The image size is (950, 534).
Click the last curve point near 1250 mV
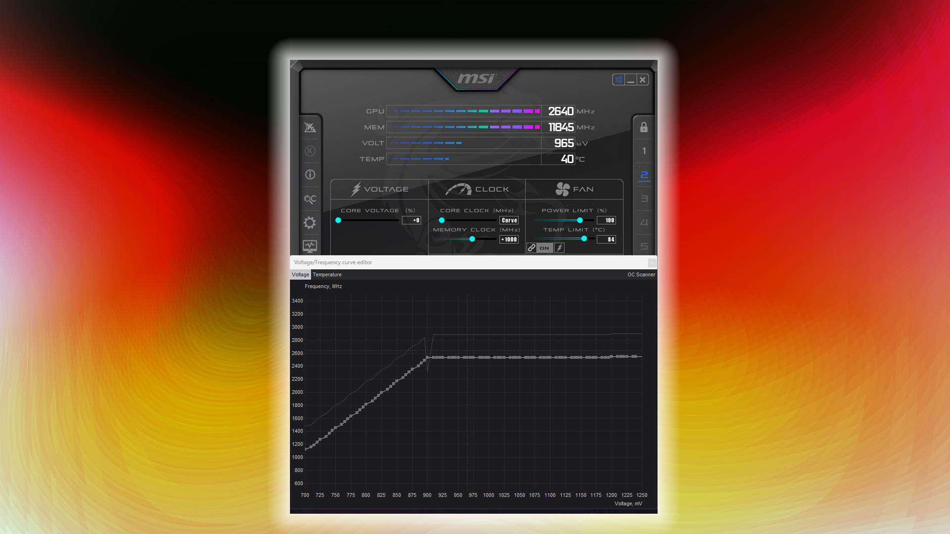point(635,356)
